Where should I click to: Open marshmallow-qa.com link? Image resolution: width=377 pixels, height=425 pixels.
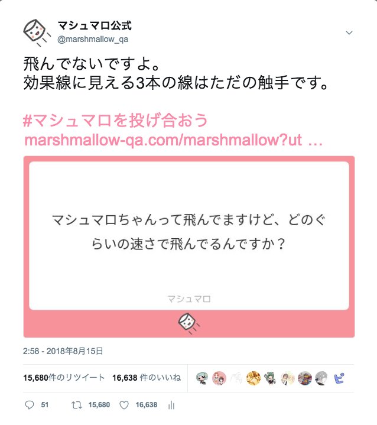pyautogui.click(x=174, y=140)
